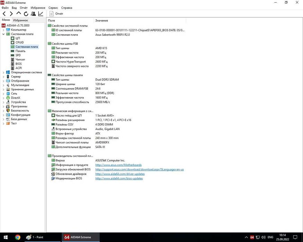
Task: Select the Asus Sabertooth 990FX R2.0 value
Action: [x=113, y=35]
